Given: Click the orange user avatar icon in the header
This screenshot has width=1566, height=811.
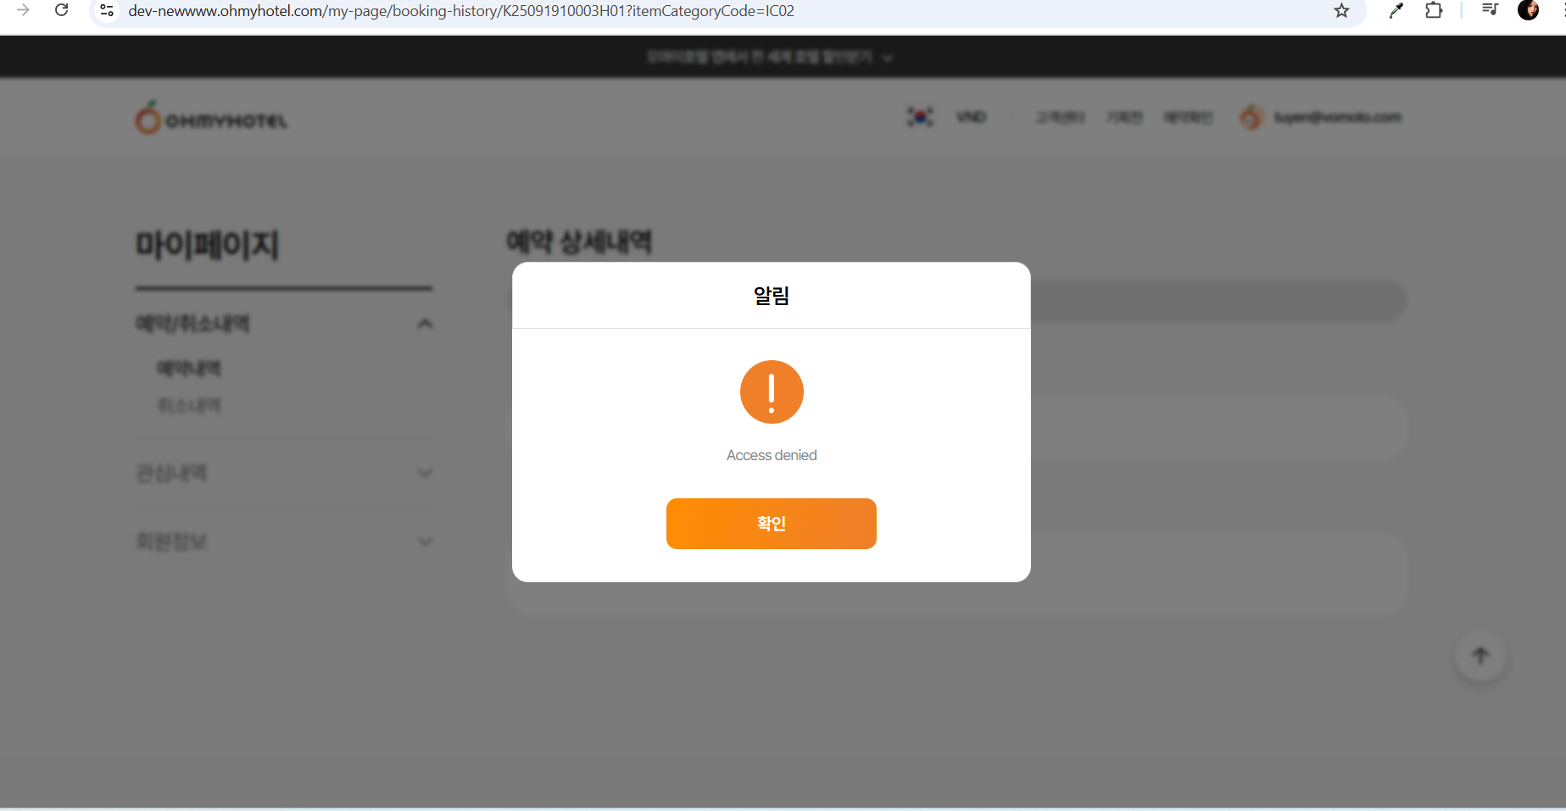Looking at the screenshot, I should pos(1251,117).
